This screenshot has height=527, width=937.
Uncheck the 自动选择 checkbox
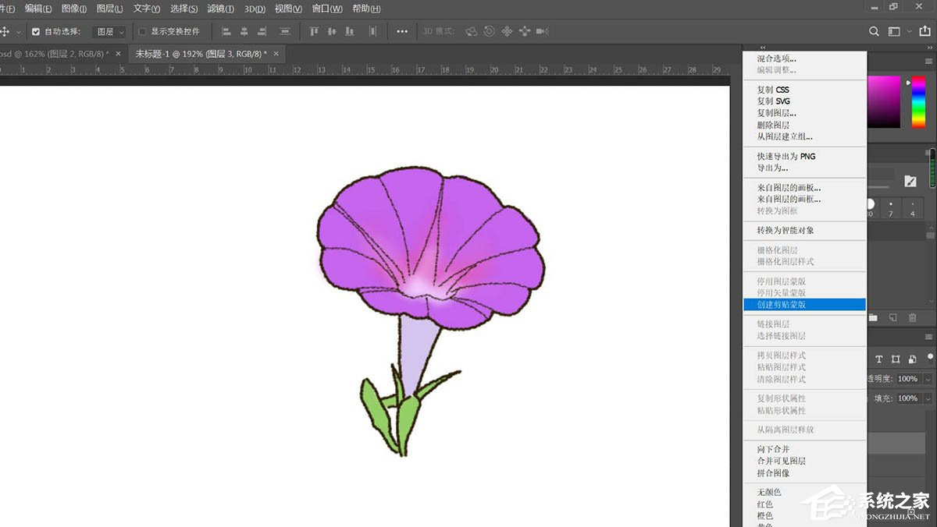point(36,32)
